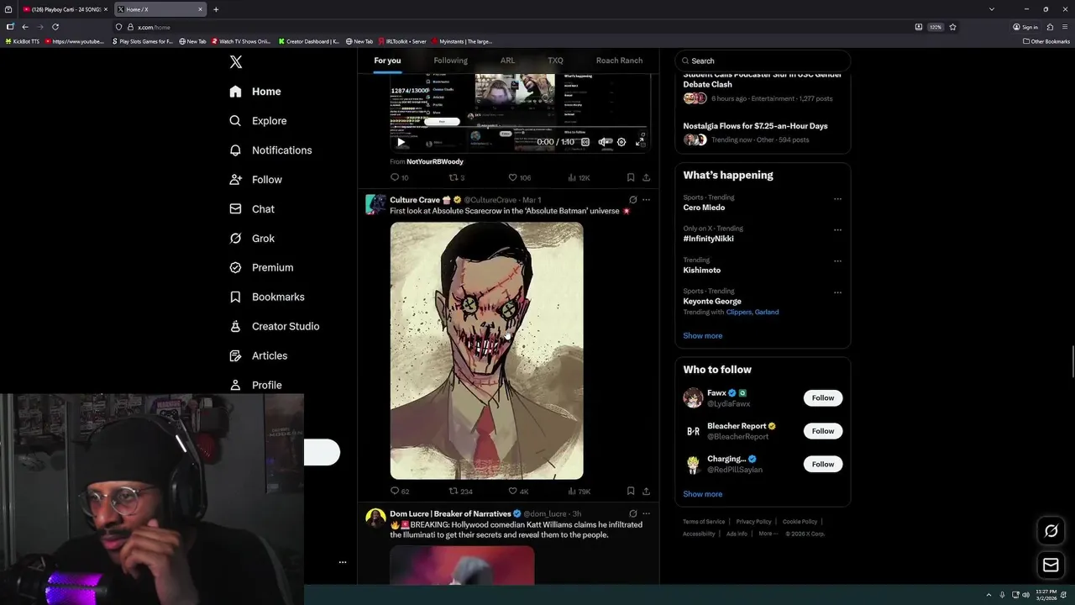
Task: Unmute the video player audio
Action: coord(604,142)
